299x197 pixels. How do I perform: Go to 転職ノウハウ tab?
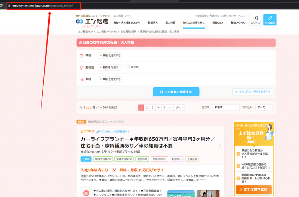click(238, 23)
